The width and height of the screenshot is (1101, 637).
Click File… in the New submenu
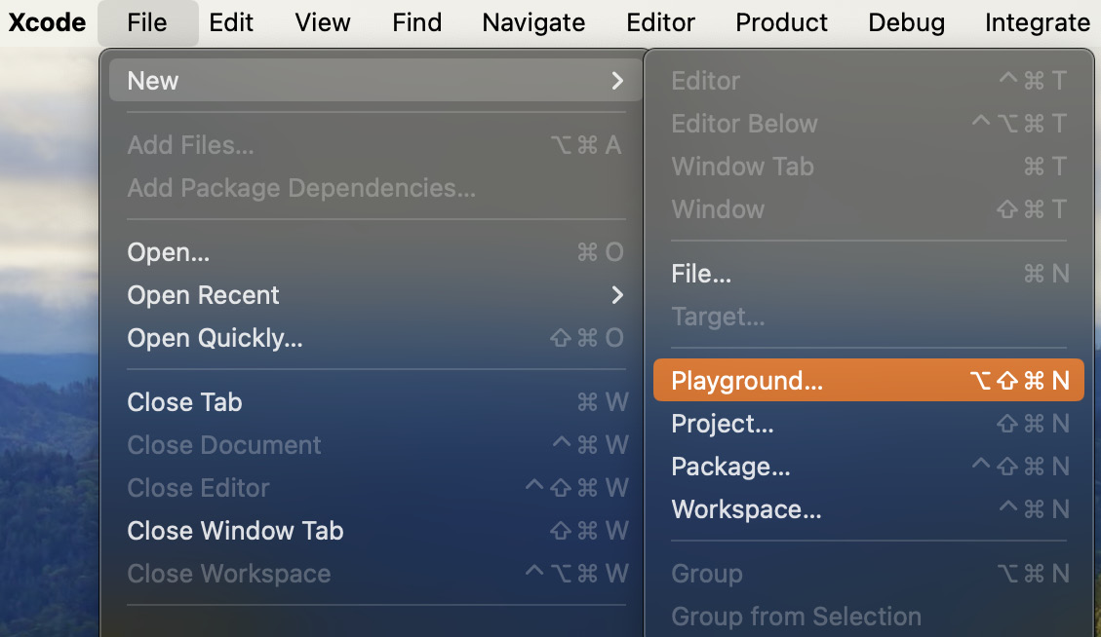coord(701,275)
